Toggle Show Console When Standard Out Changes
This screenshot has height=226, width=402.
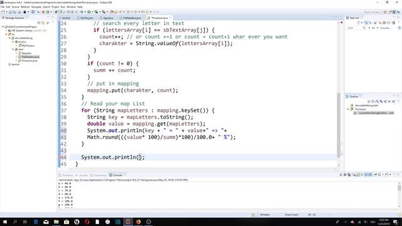[366, 175]
